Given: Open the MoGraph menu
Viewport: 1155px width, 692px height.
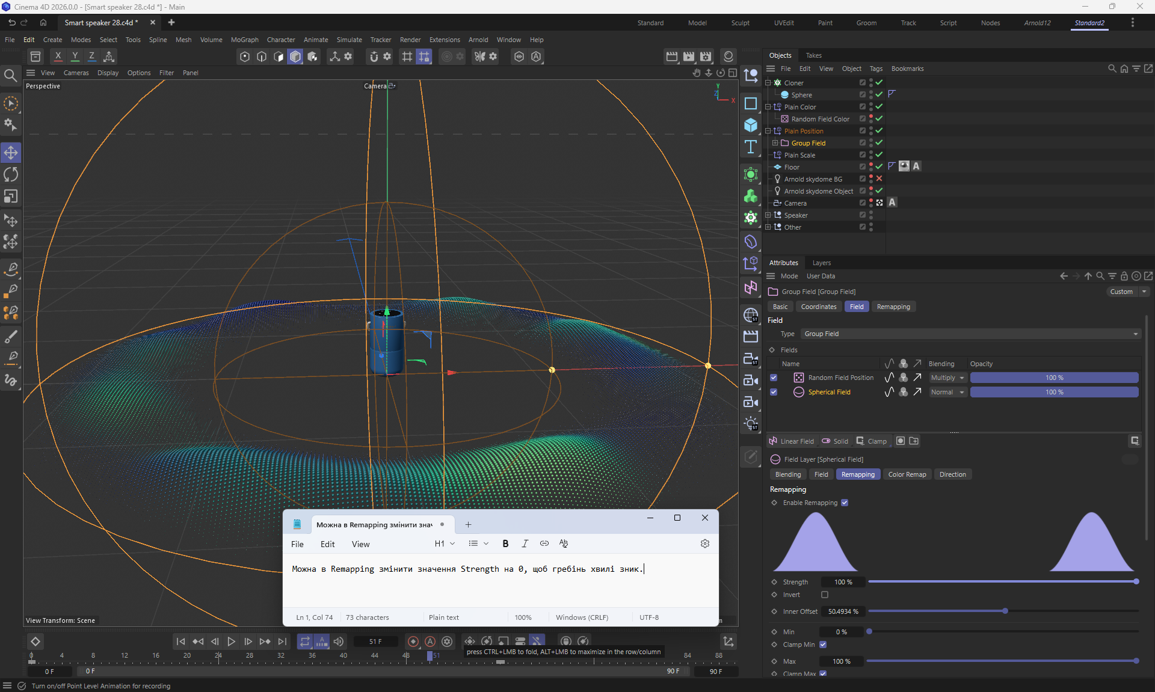Looking at the screenshot, I should point(244,40).
